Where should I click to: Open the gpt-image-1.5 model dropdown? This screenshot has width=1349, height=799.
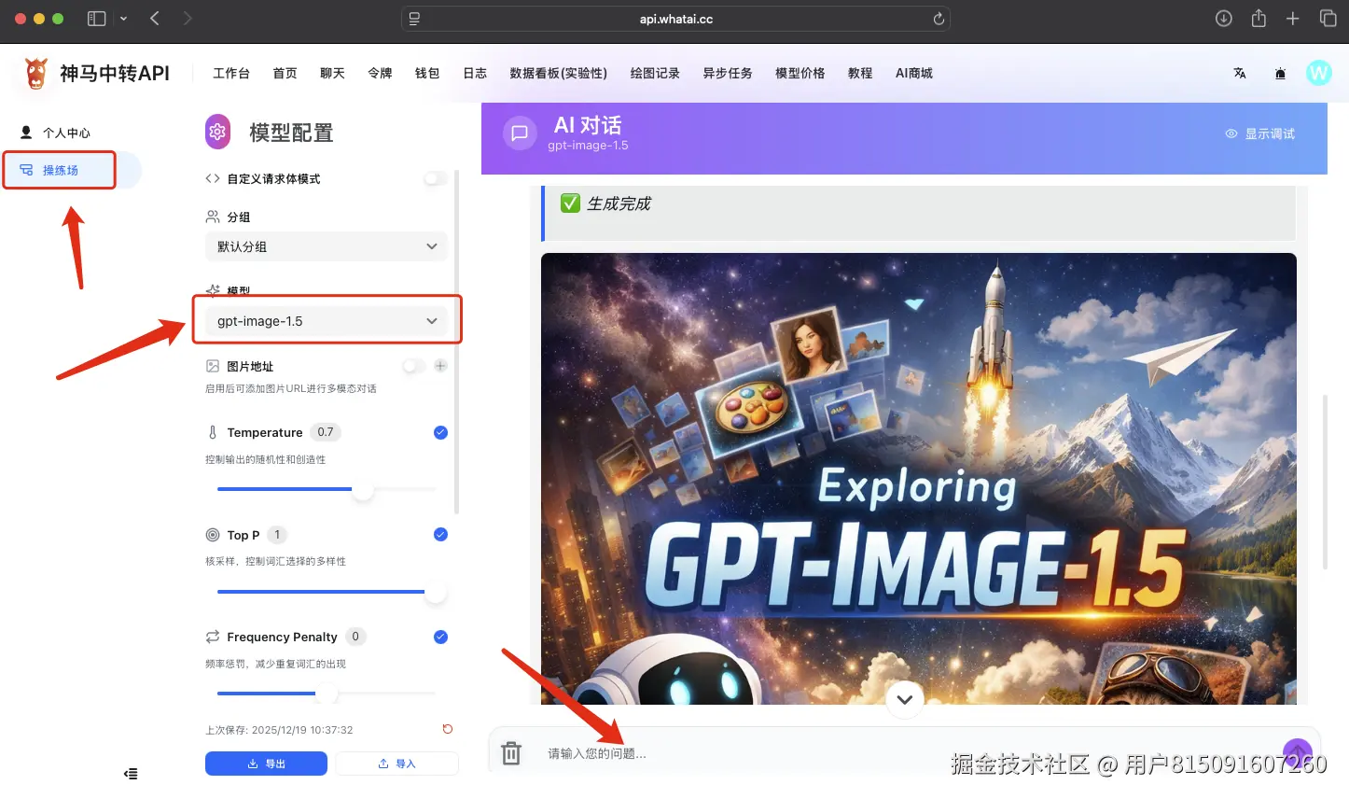click(327, 319)
